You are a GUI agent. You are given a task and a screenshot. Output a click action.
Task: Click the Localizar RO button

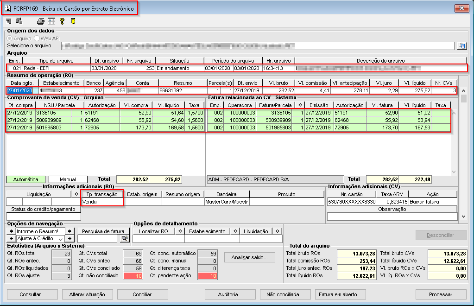(x=154, y=231)
